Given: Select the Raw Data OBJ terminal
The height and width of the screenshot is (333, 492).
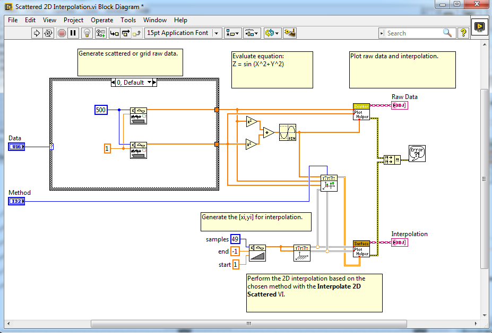Looking at the screenshot, I should coord(400,105).
